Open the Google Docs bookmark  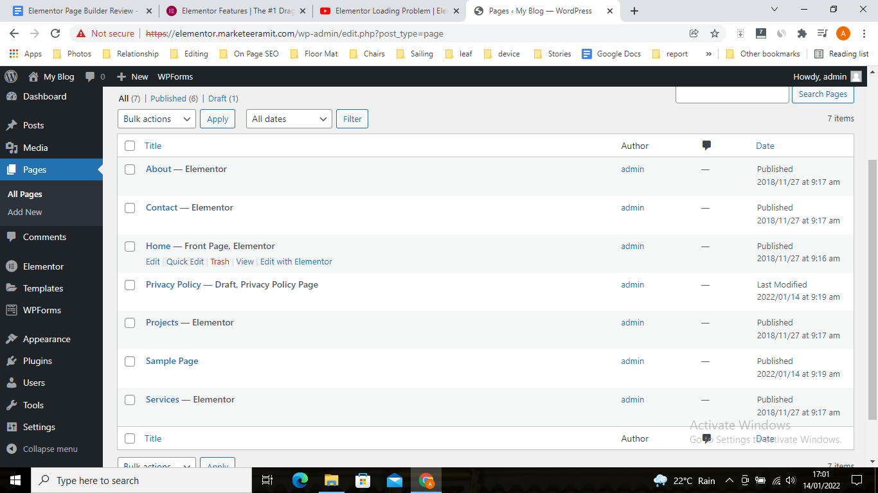(611, 54)
